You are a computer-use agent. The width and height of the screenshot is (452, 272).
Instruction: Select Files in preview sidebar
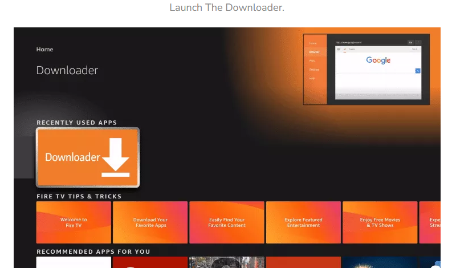pos(312,61)
